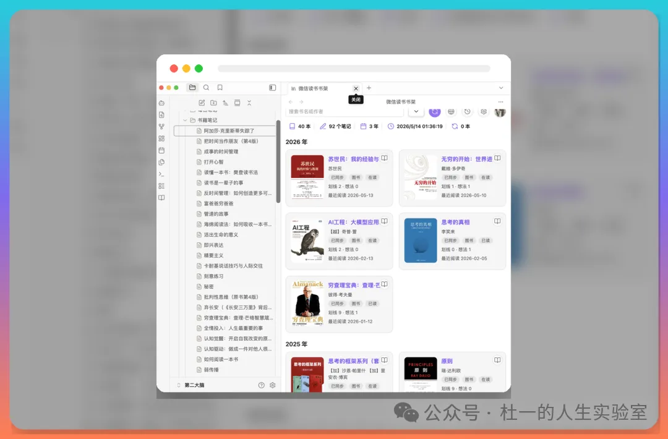The image size is (668, 439).
Task: Open the sync history clock icon
Action: click(x=468, y=111)
